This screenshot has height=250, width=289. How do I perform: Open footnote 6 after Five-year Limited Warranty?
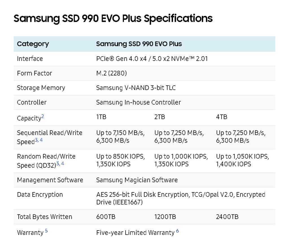coord(178,231)
